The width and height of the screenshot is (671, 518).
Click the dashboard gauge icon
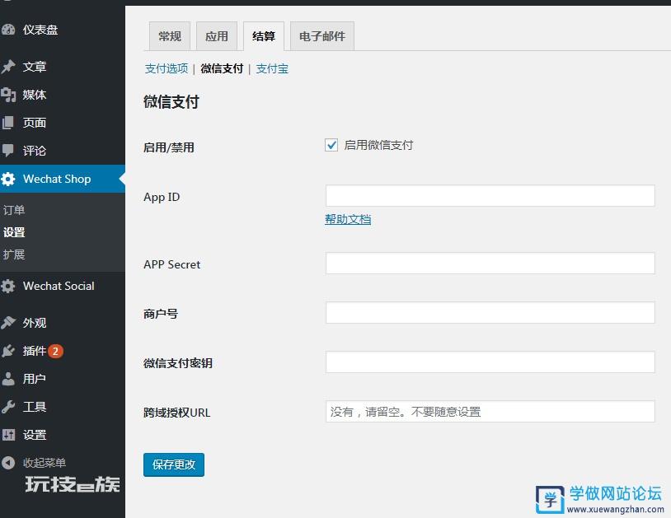8,30
